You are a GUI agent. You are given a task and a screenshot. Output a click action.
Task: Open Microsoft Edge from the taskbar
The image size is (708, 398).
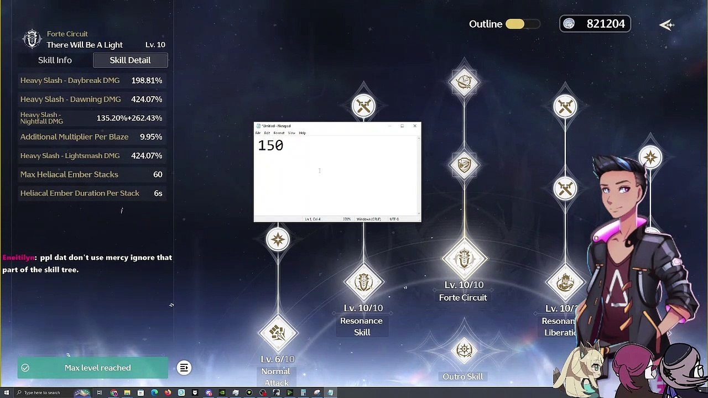pyautogui.click(x=154, y=392)
